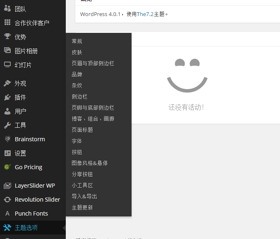The image size is (280, 239).
Task: Select 常规 in the theme options submenu
Action: (77, 41)
